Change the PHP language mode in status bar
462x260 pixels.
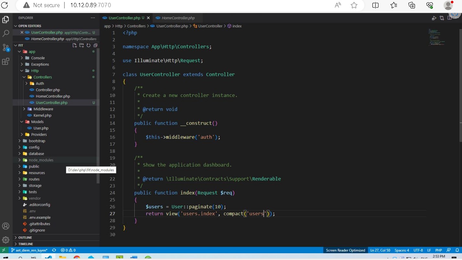coord(438,250)
